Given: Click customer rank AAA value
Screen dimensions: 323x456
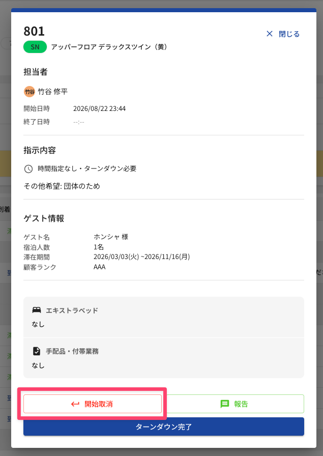Looking at the screenshot, I should pos(99,267).
